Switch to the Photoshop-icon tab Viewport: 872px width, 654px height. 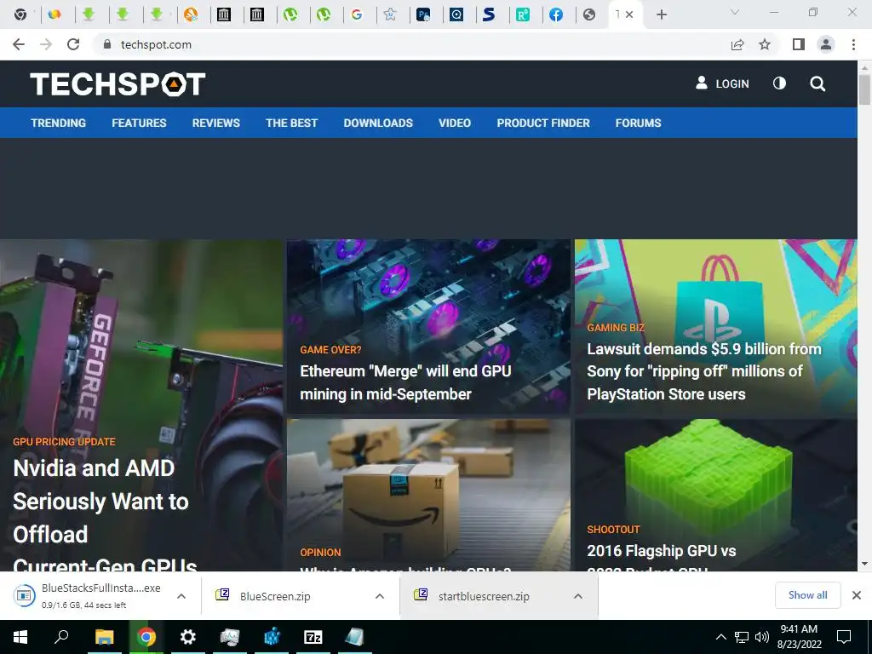(423, 15)
